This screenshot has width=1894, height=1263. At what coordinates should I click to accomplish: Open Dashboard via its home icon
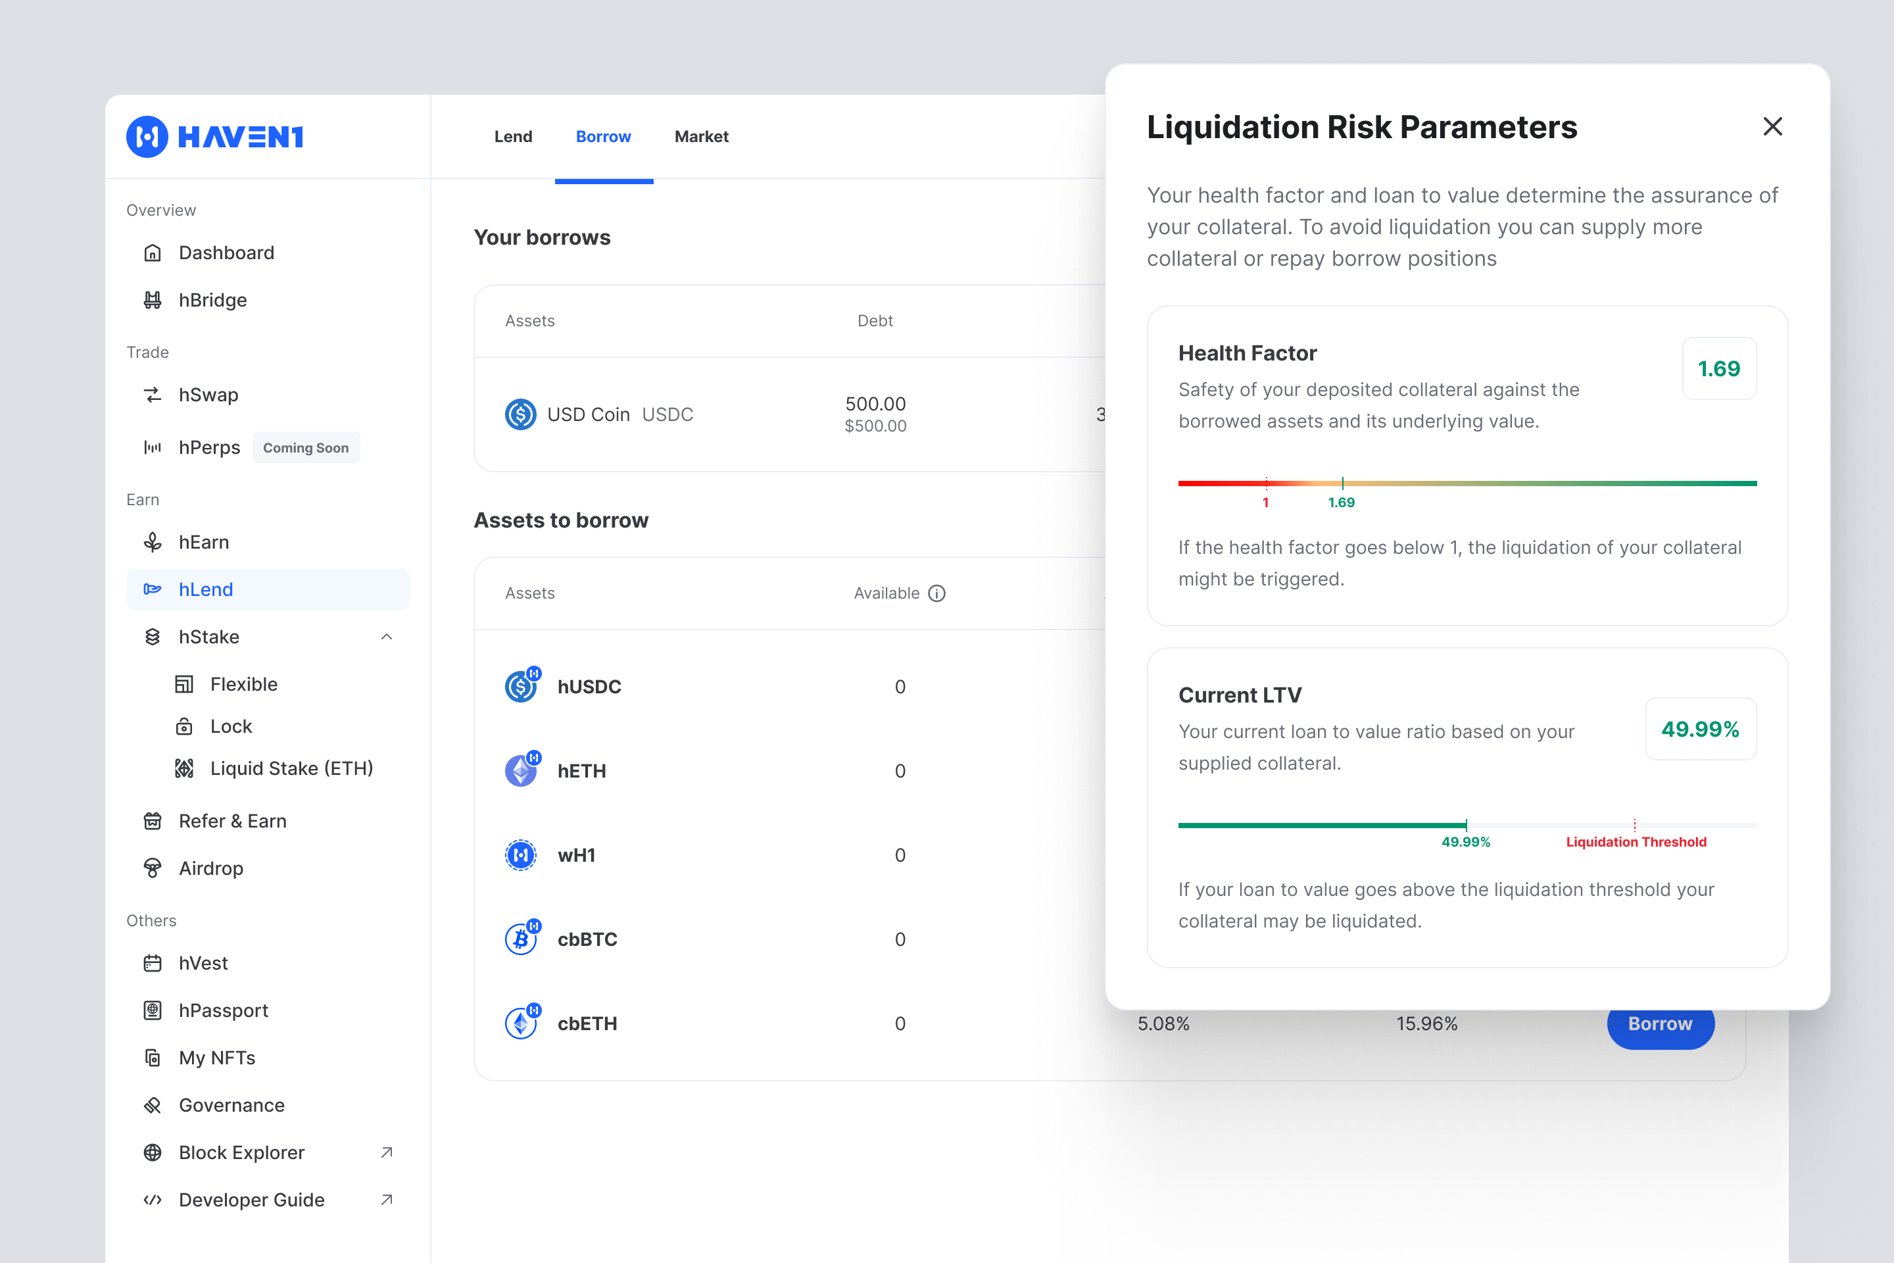(152, 253)
